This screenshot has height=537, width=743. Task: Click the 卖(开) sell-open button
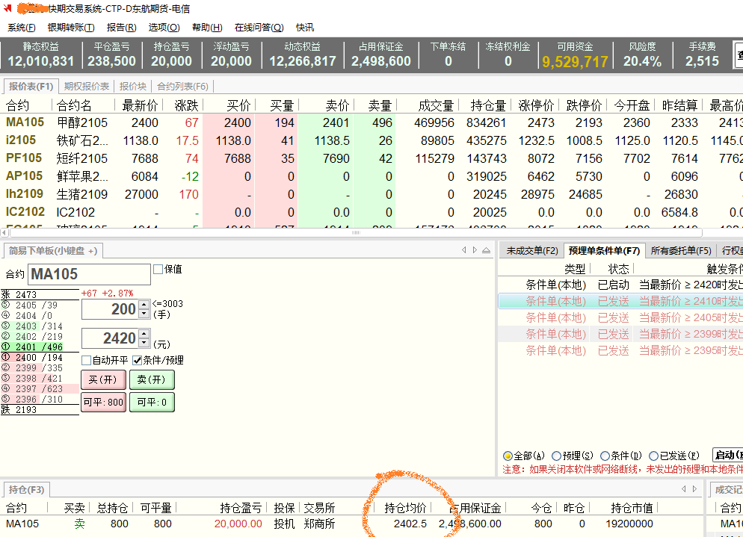pos(152,379)
